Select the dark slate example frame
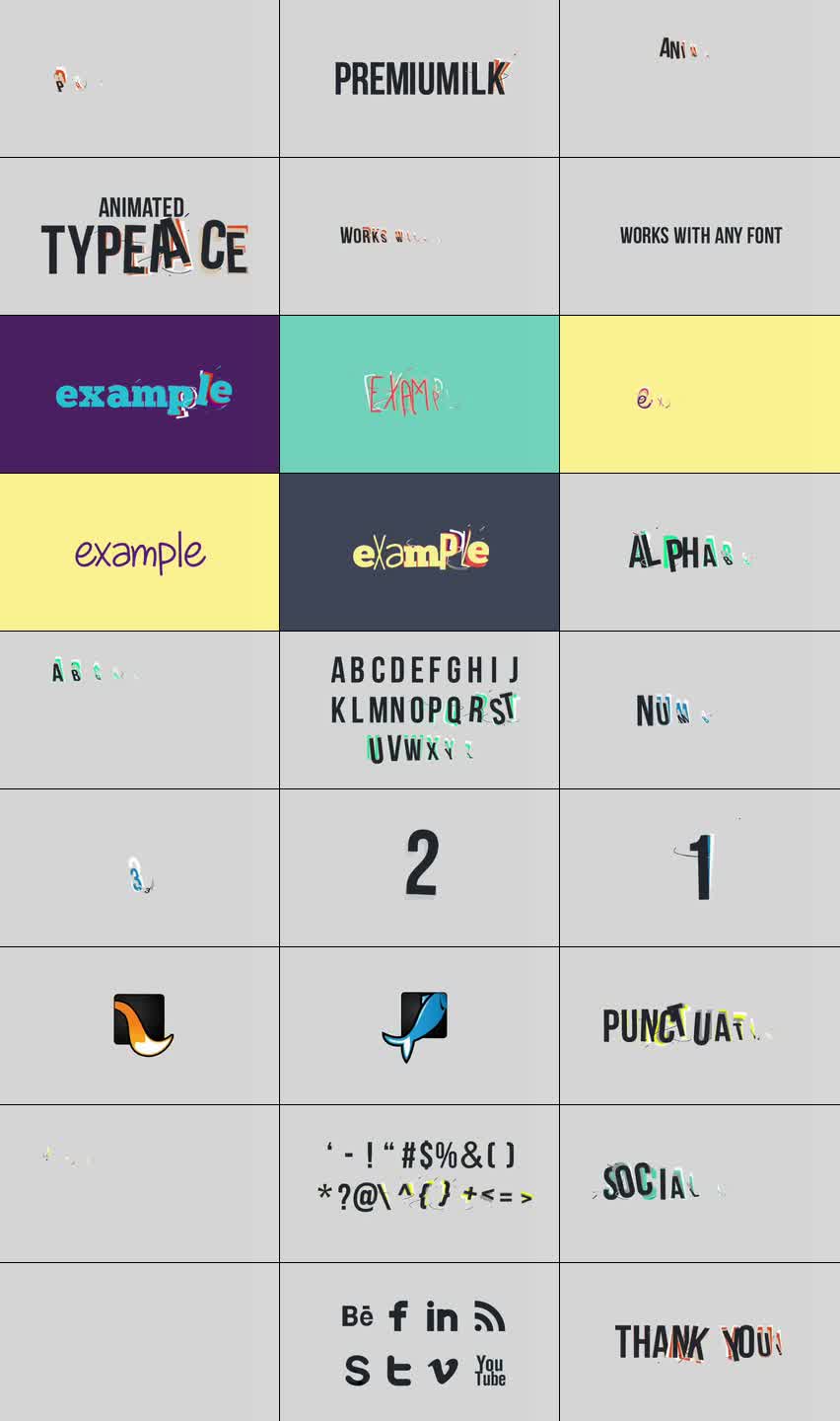 pos(420,553)
